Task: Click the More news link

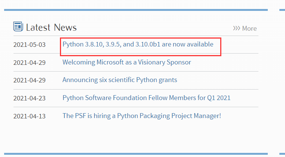Action: pyautogui.click(x=245, y=28)
